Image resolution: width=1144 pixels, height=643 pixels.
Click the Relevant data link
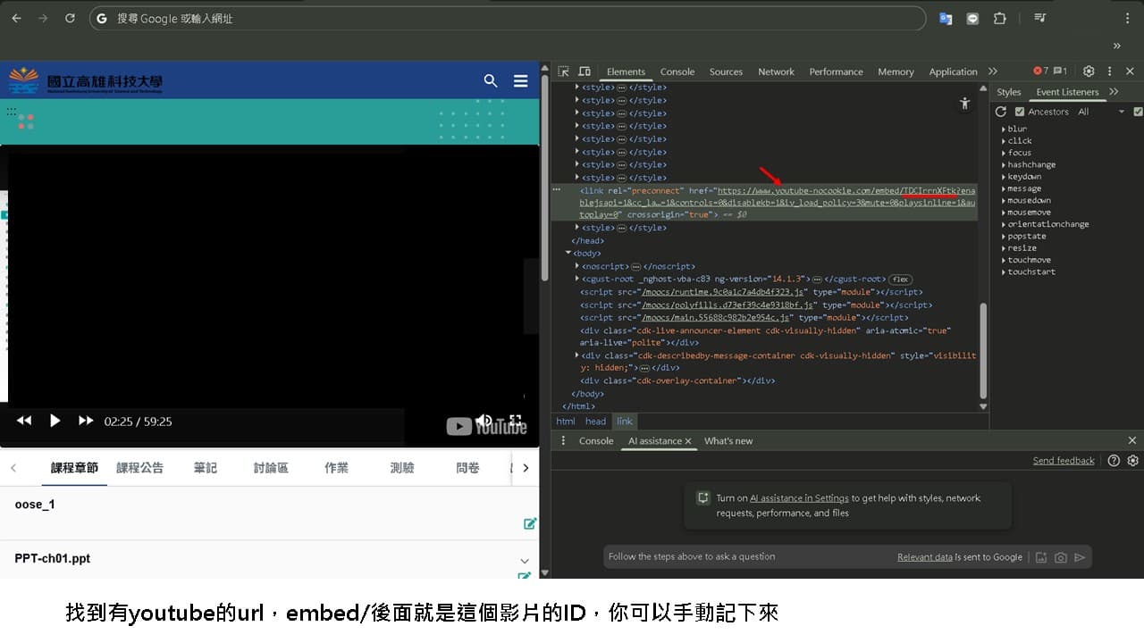click(x=925, y=557)
